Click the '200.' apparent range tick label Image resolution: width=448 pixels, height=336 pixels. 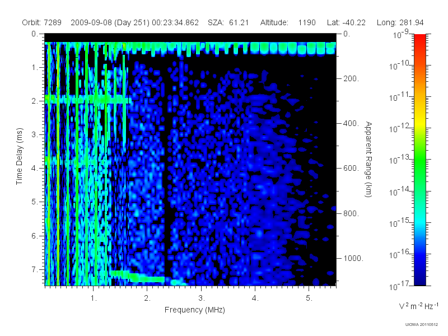(351, 78)
